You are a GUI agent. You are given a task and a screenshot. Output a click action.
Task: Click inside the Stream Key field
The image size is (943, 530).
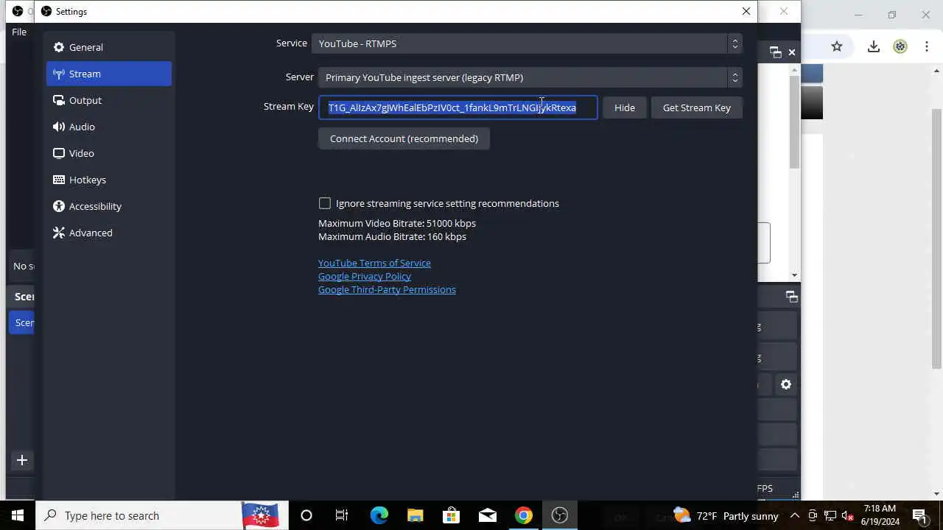pyautogui.click(x=458, y=107)
